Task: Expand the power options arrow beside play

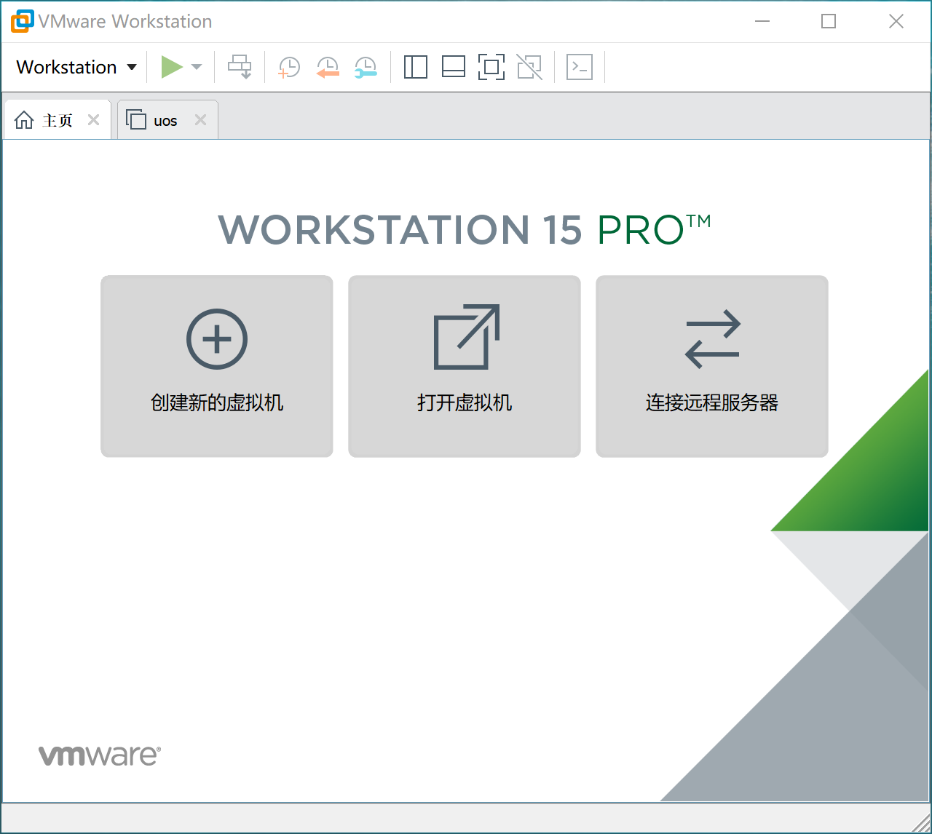Action: (197, 67)
